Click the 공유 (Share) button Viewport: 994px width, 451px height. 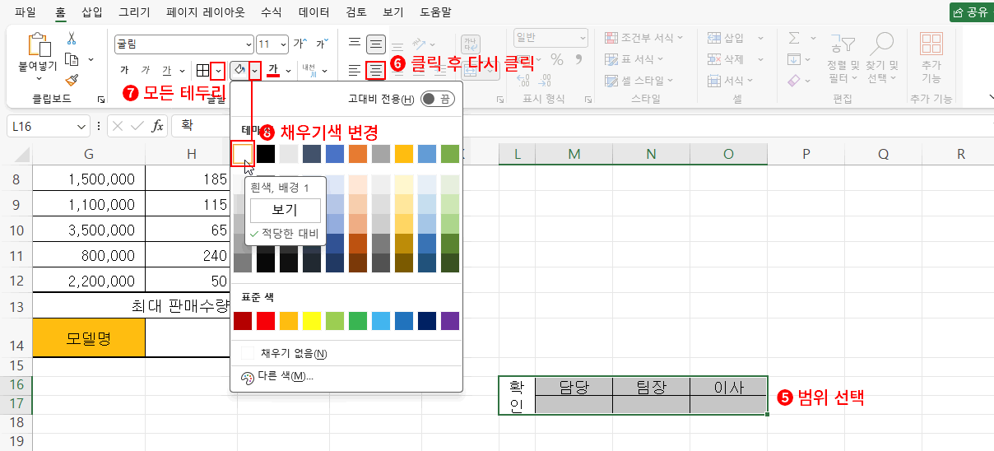click(x=970, y=12)
